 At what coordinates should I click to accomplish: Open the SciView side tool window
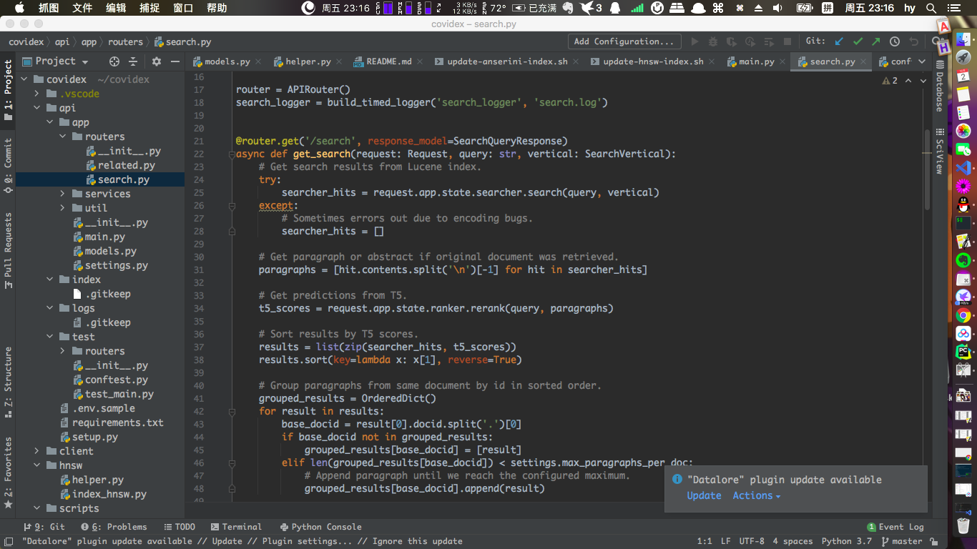coord(939,152)
